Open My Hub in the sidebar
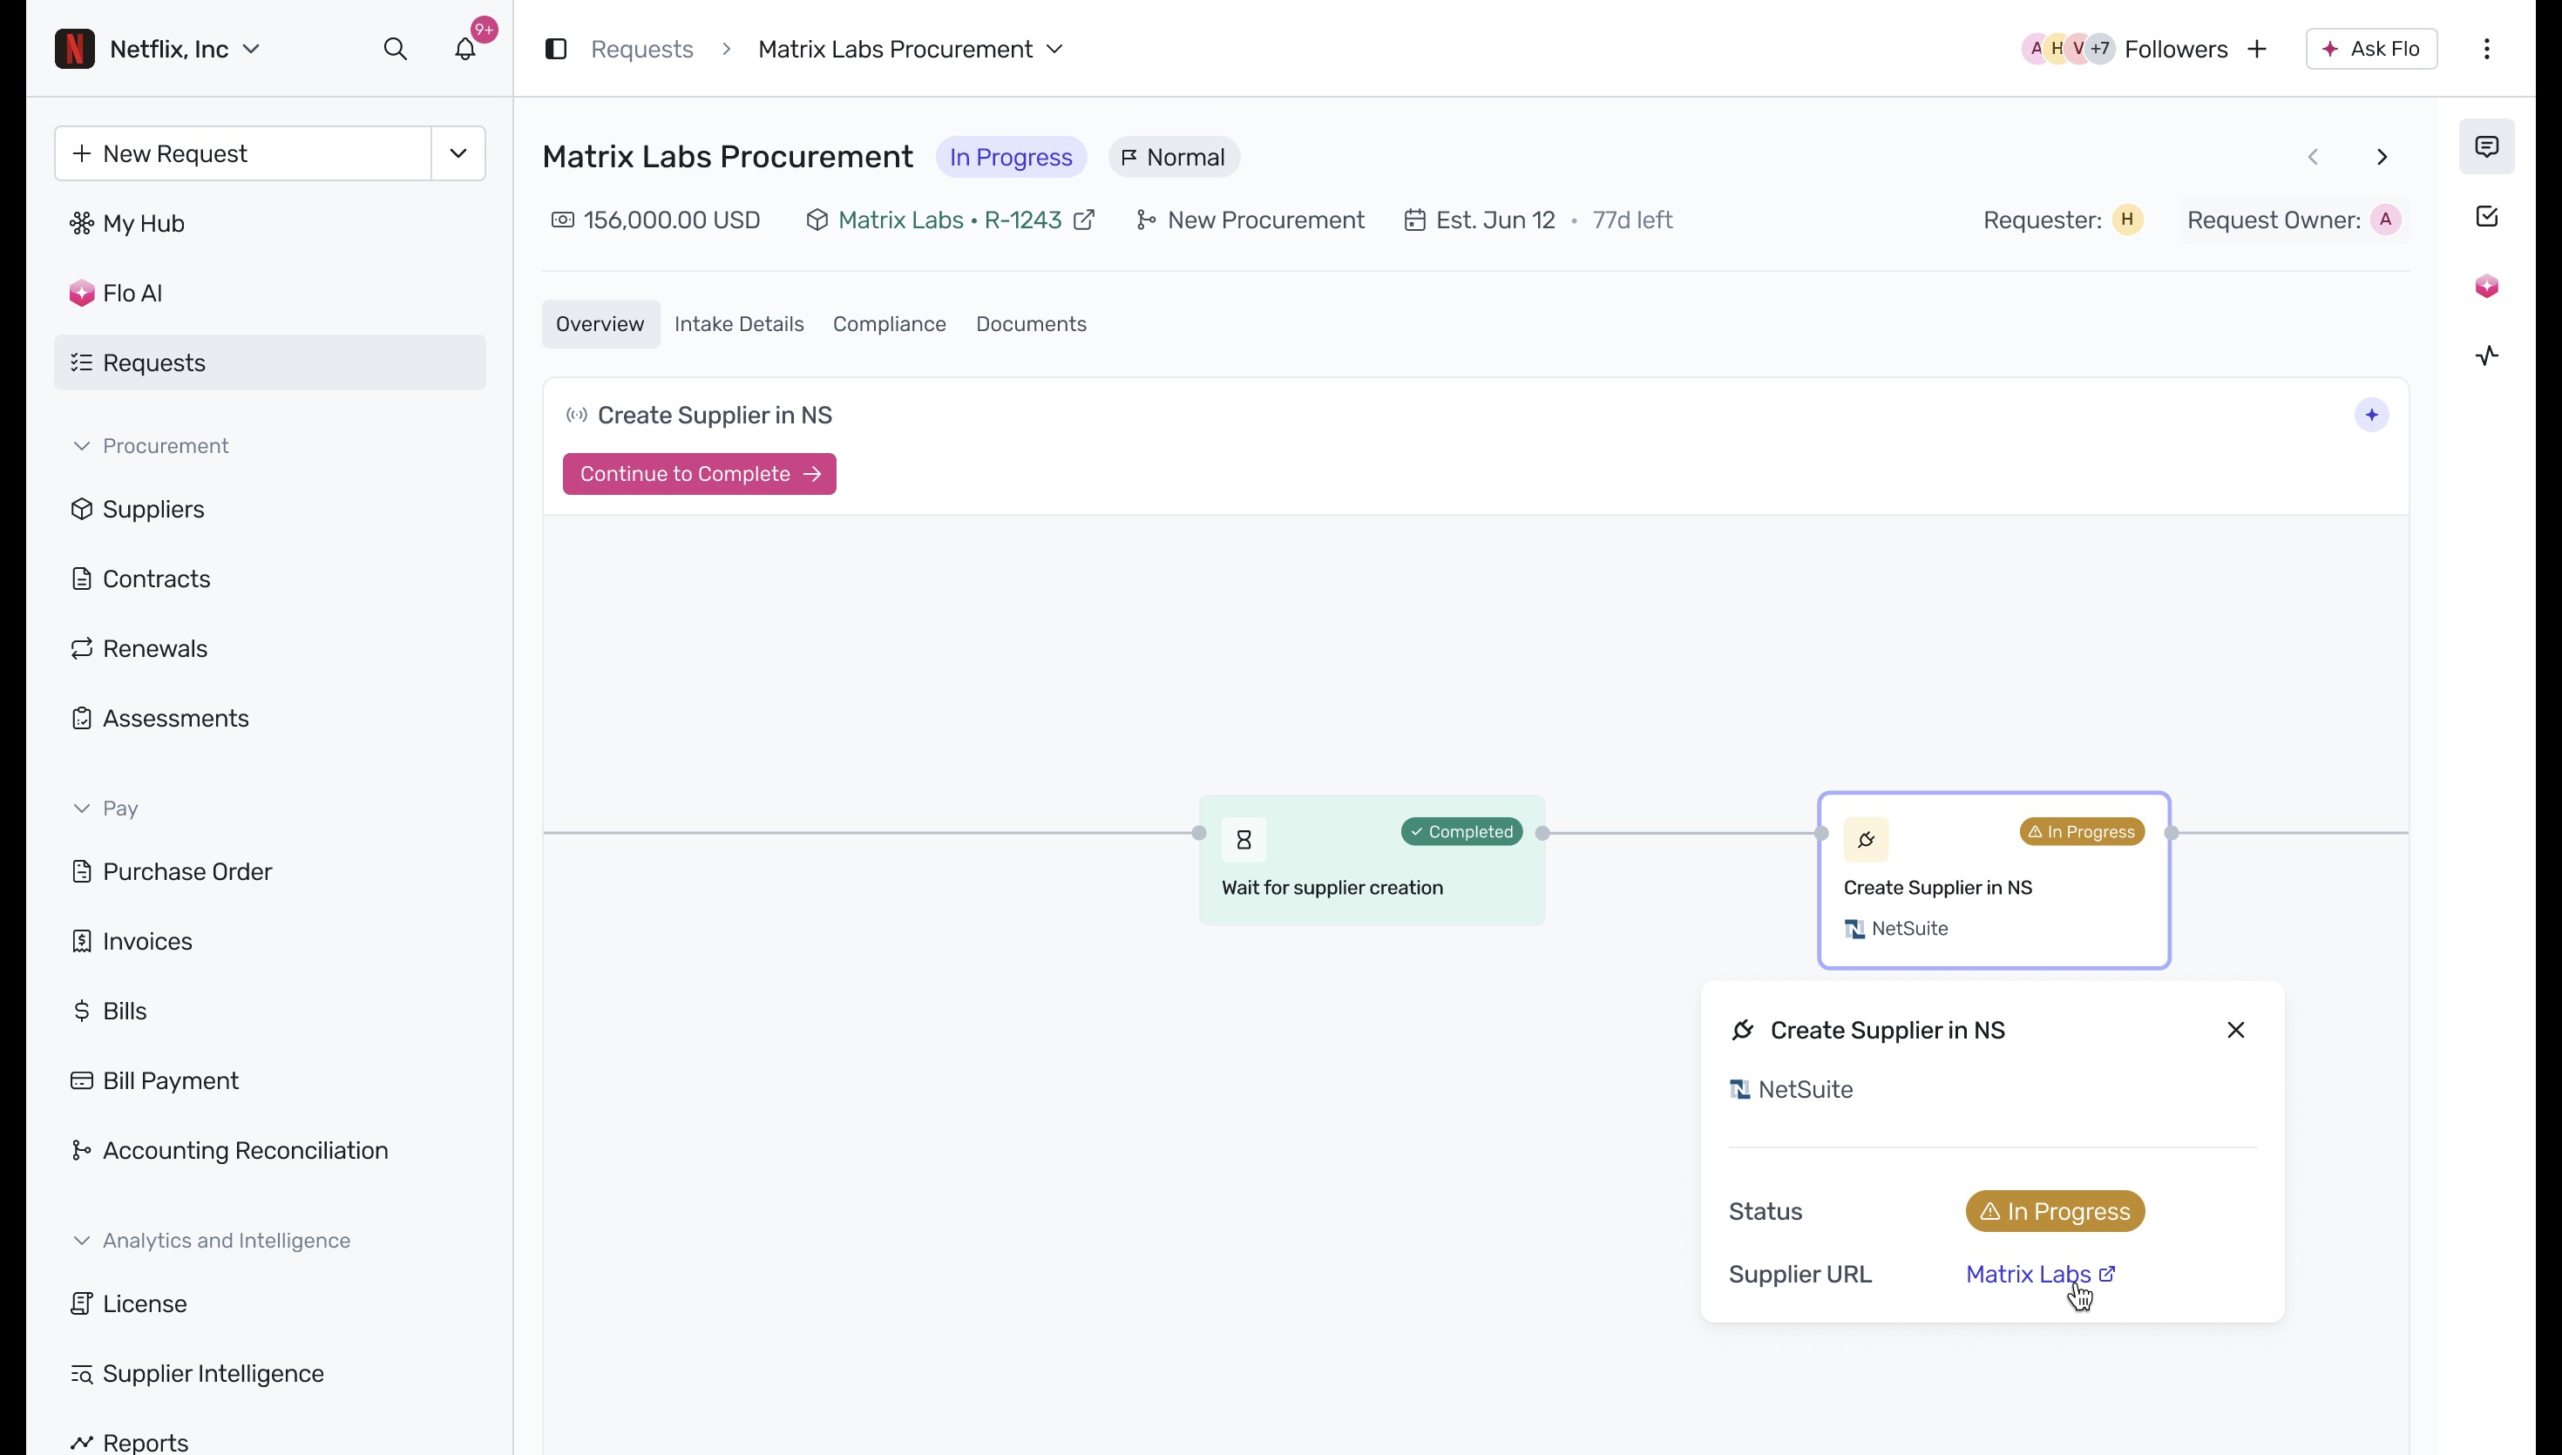Image resolution: width=2562 pixels, height=1455 pixels. (x=270, y=223)
